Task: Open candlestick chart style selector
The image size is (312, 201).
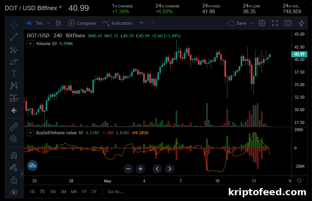Action: tap(59, 23)
